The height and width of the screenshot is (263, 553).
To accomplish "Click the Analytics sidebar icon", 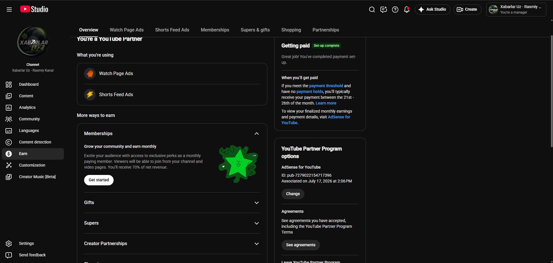I will (9, 107).
